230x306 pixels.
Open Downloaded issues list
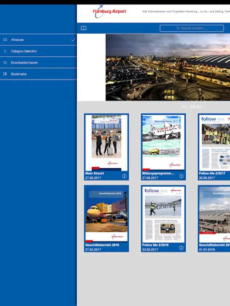(38, 63)
